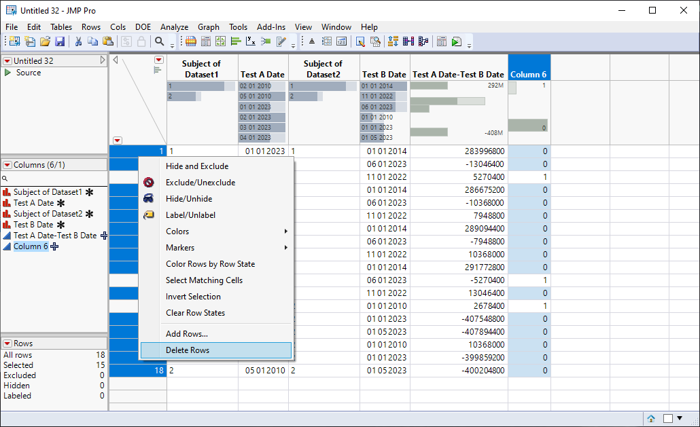
Task: Toggle Hide/Unhide for selected rows
Action: (196, 198)
